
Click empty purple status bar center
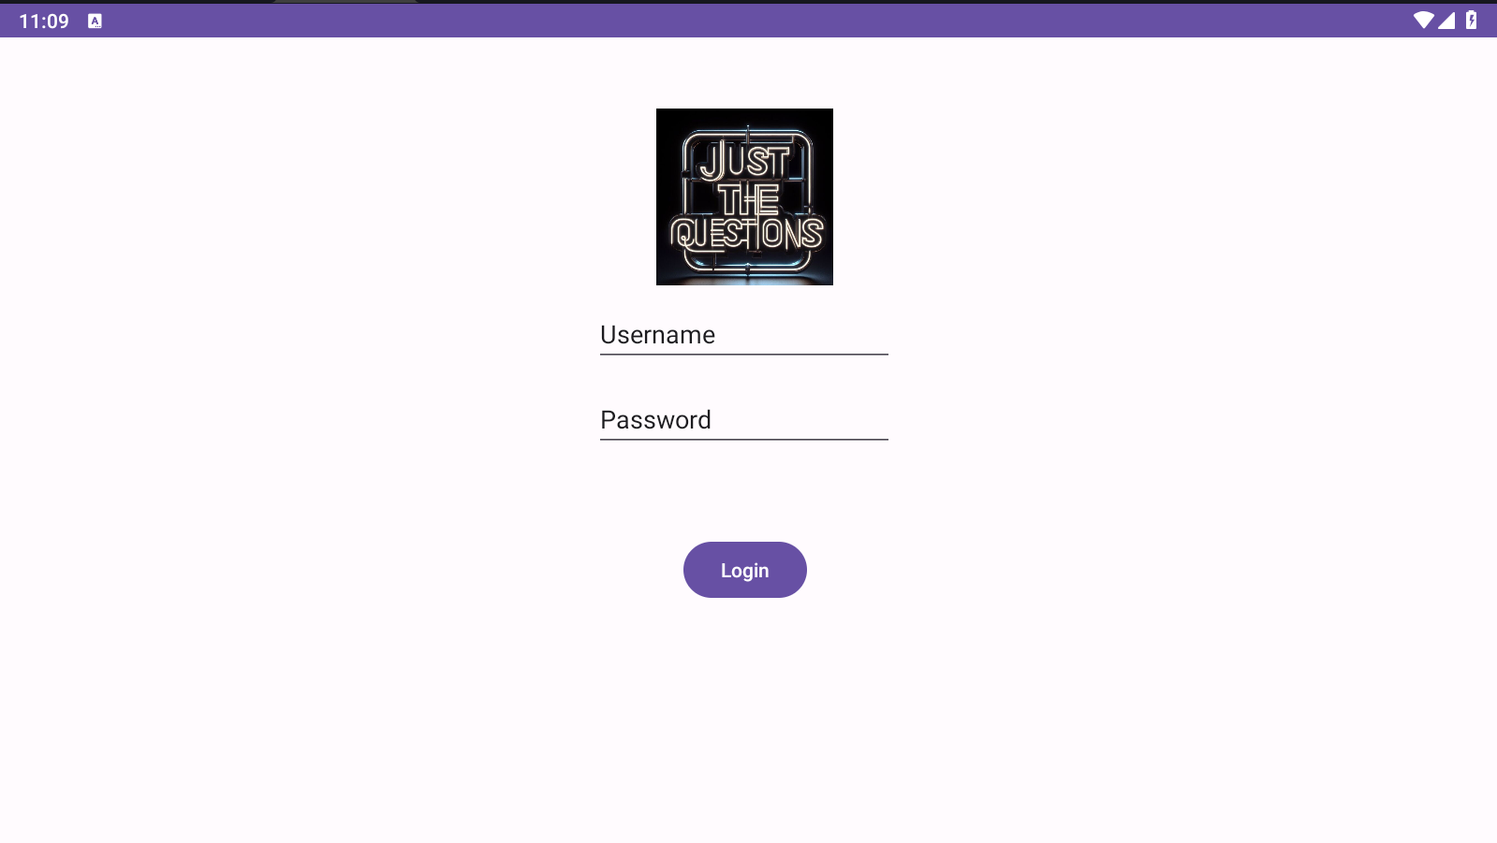click(749, 21)
